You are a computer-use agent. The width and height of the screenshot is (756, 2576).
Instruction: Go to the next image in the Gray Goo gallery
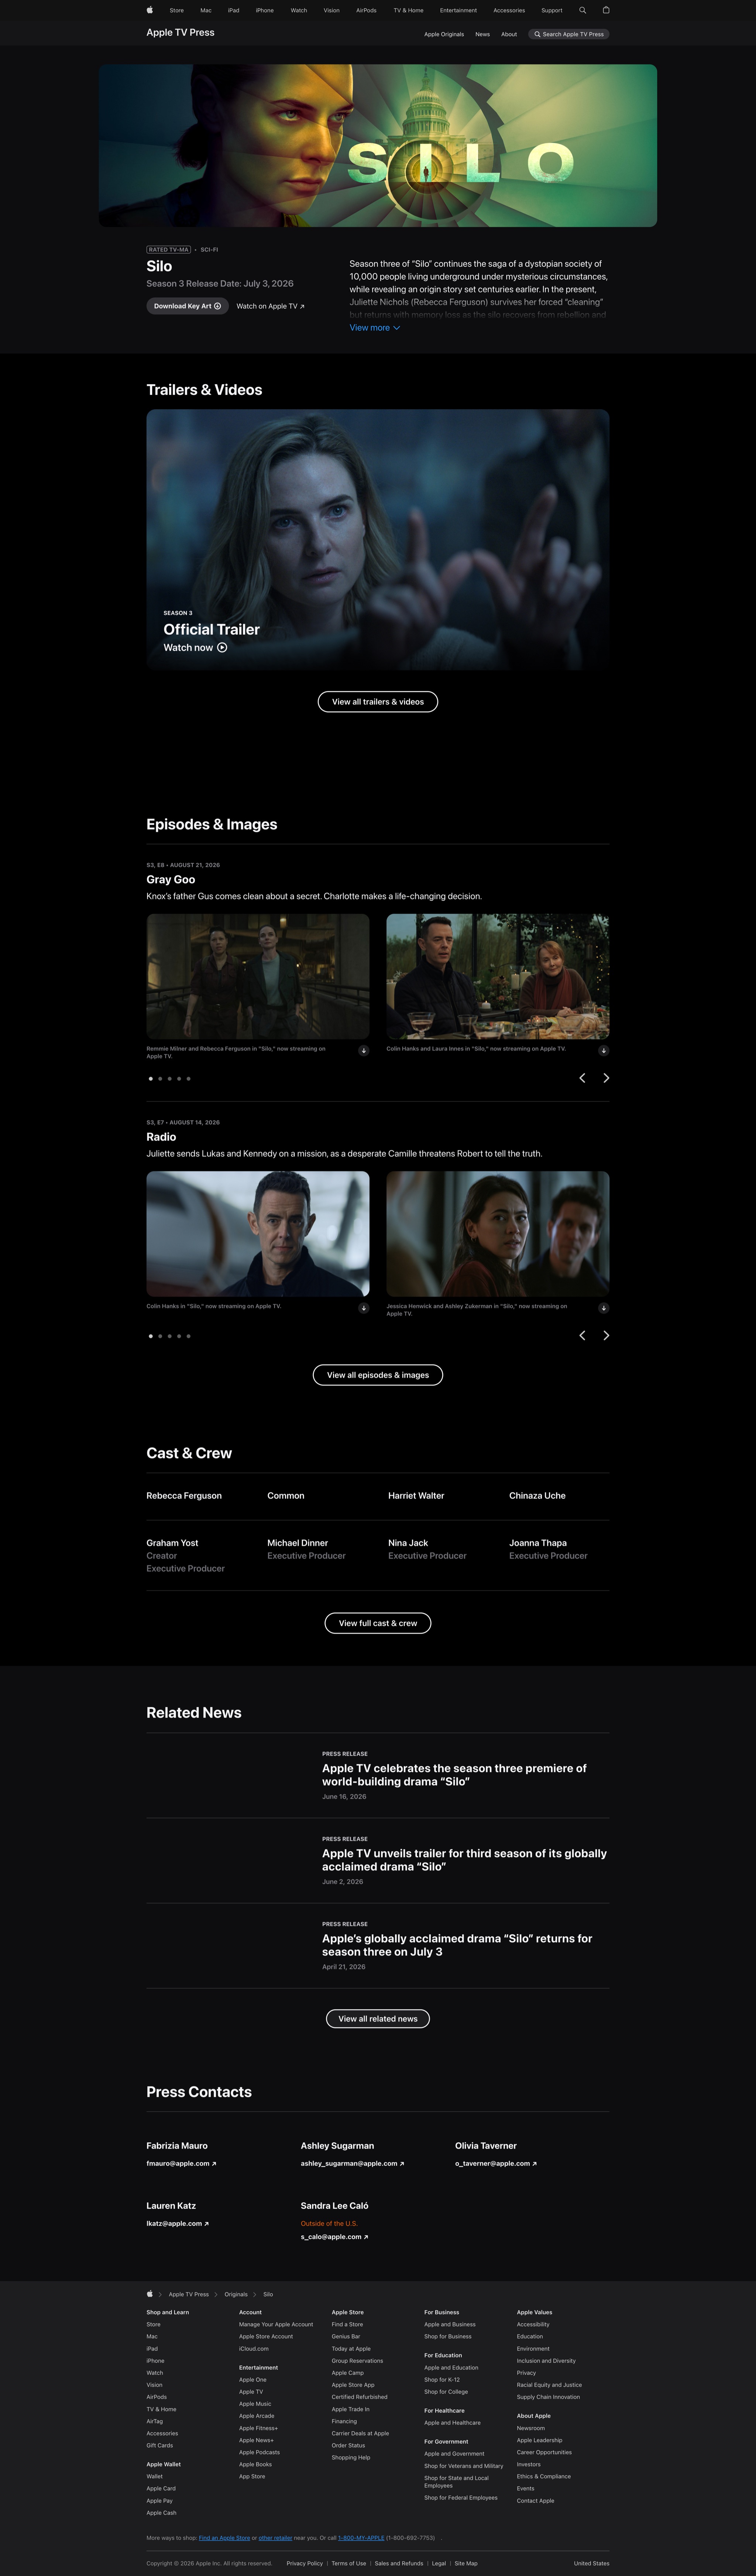point(606,1078)
